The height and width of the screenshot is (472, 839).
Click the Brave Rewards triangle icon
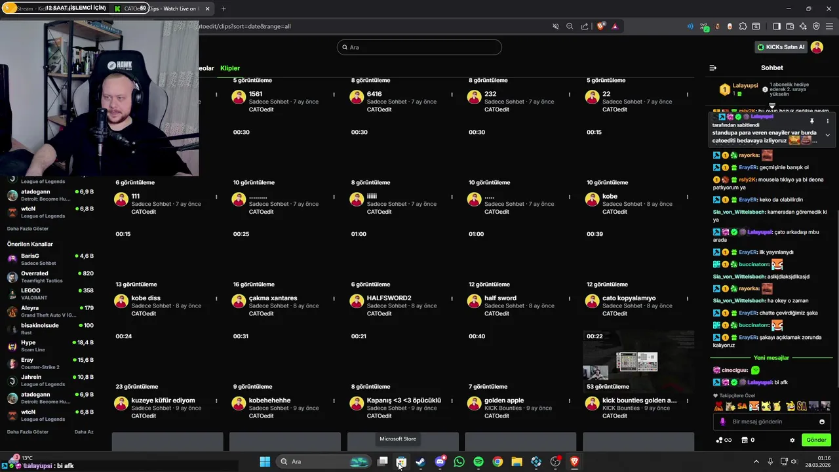point(615,26)
